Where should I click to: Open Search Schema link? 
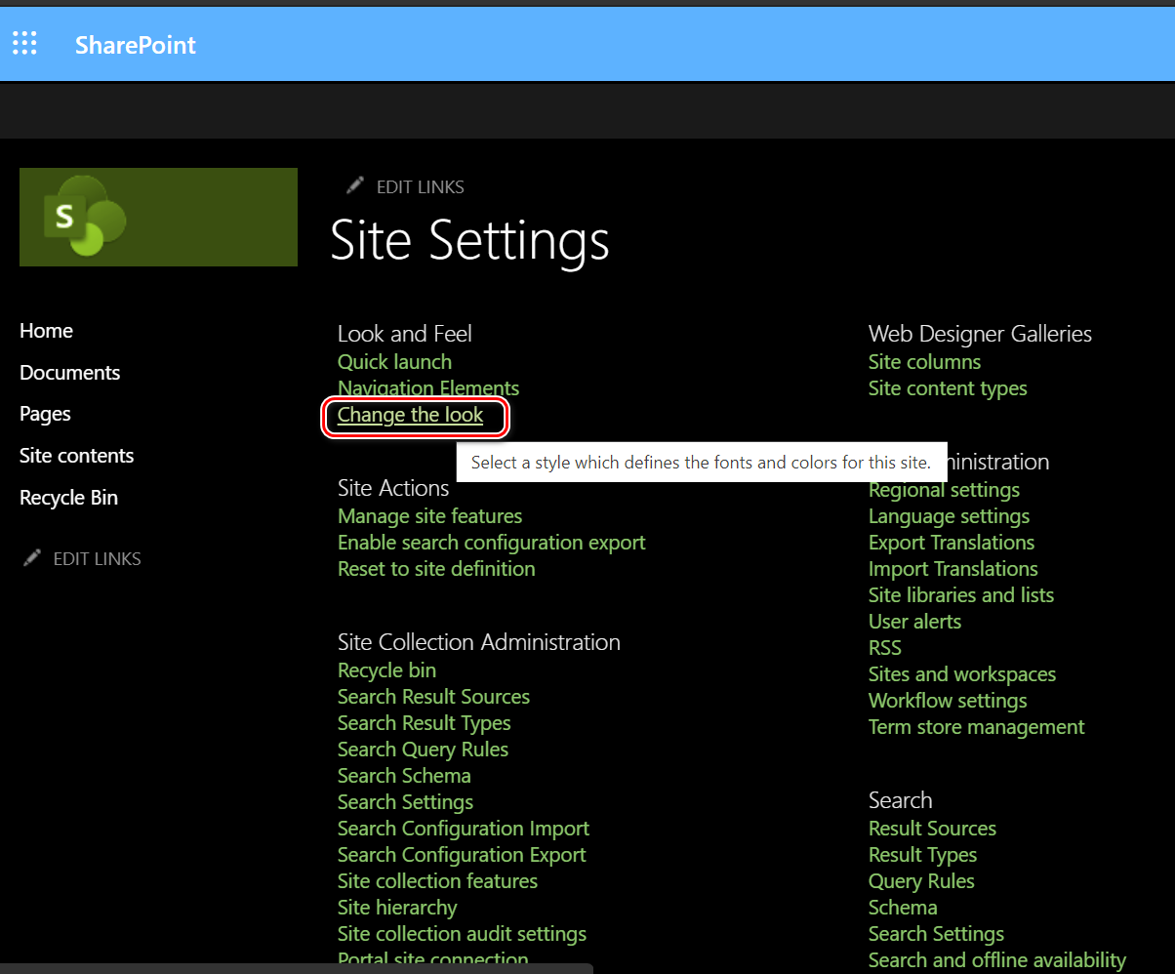(404, 776)
